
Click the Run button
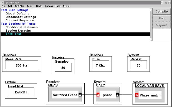[x=161, y=18]
